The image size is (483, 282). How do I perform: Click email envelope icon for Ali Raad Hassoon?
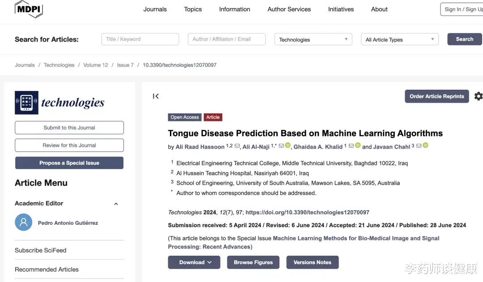(237, 146)
